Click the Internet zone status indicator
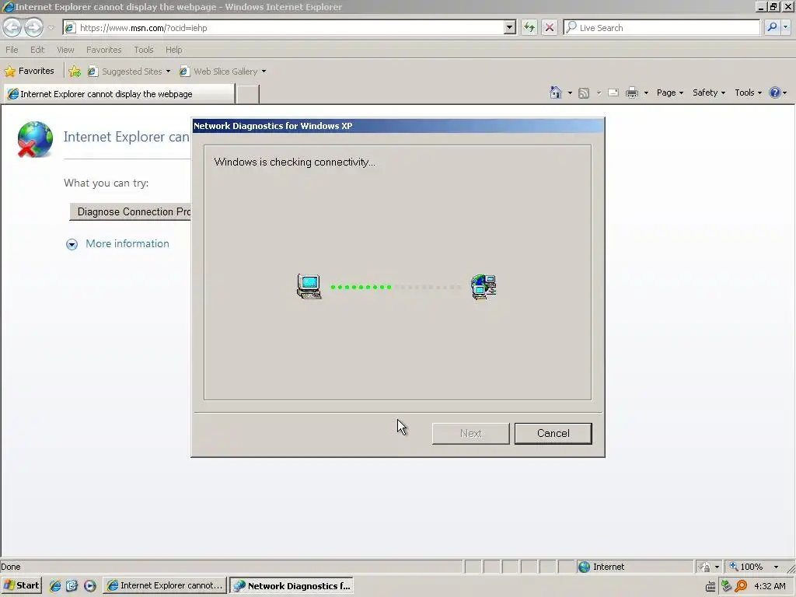This screenshot has width=796, height=597. point(634,567)
